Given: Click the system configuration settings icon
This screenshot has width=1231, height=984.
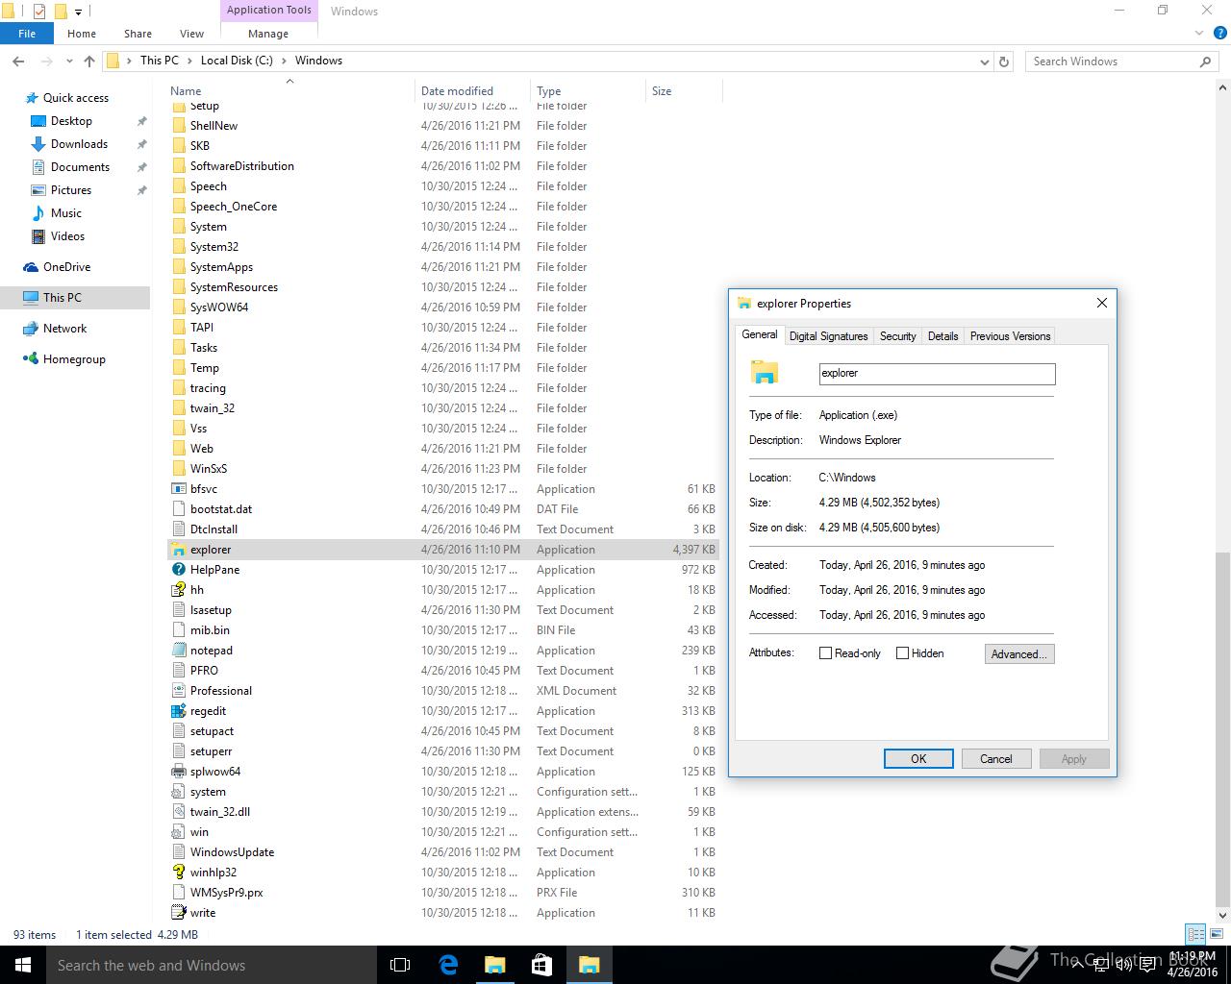Looking at the screenshot, I should click(178, 792).
